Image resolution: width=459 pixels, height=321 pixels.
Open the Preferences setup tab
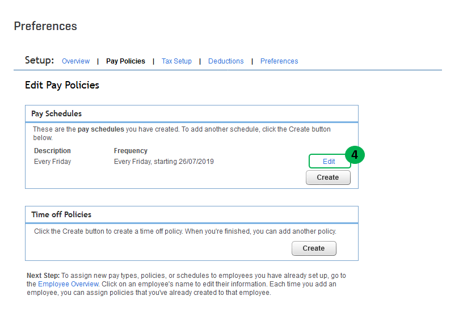279,61
